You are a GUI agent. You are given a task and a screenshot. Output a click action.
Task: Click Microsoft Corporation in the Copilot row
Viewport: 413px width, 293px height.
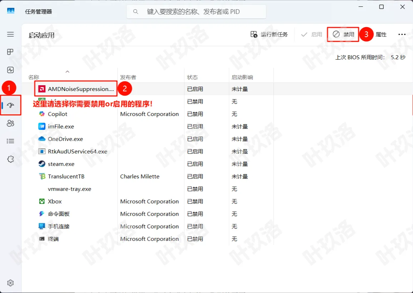click(149, 114)
